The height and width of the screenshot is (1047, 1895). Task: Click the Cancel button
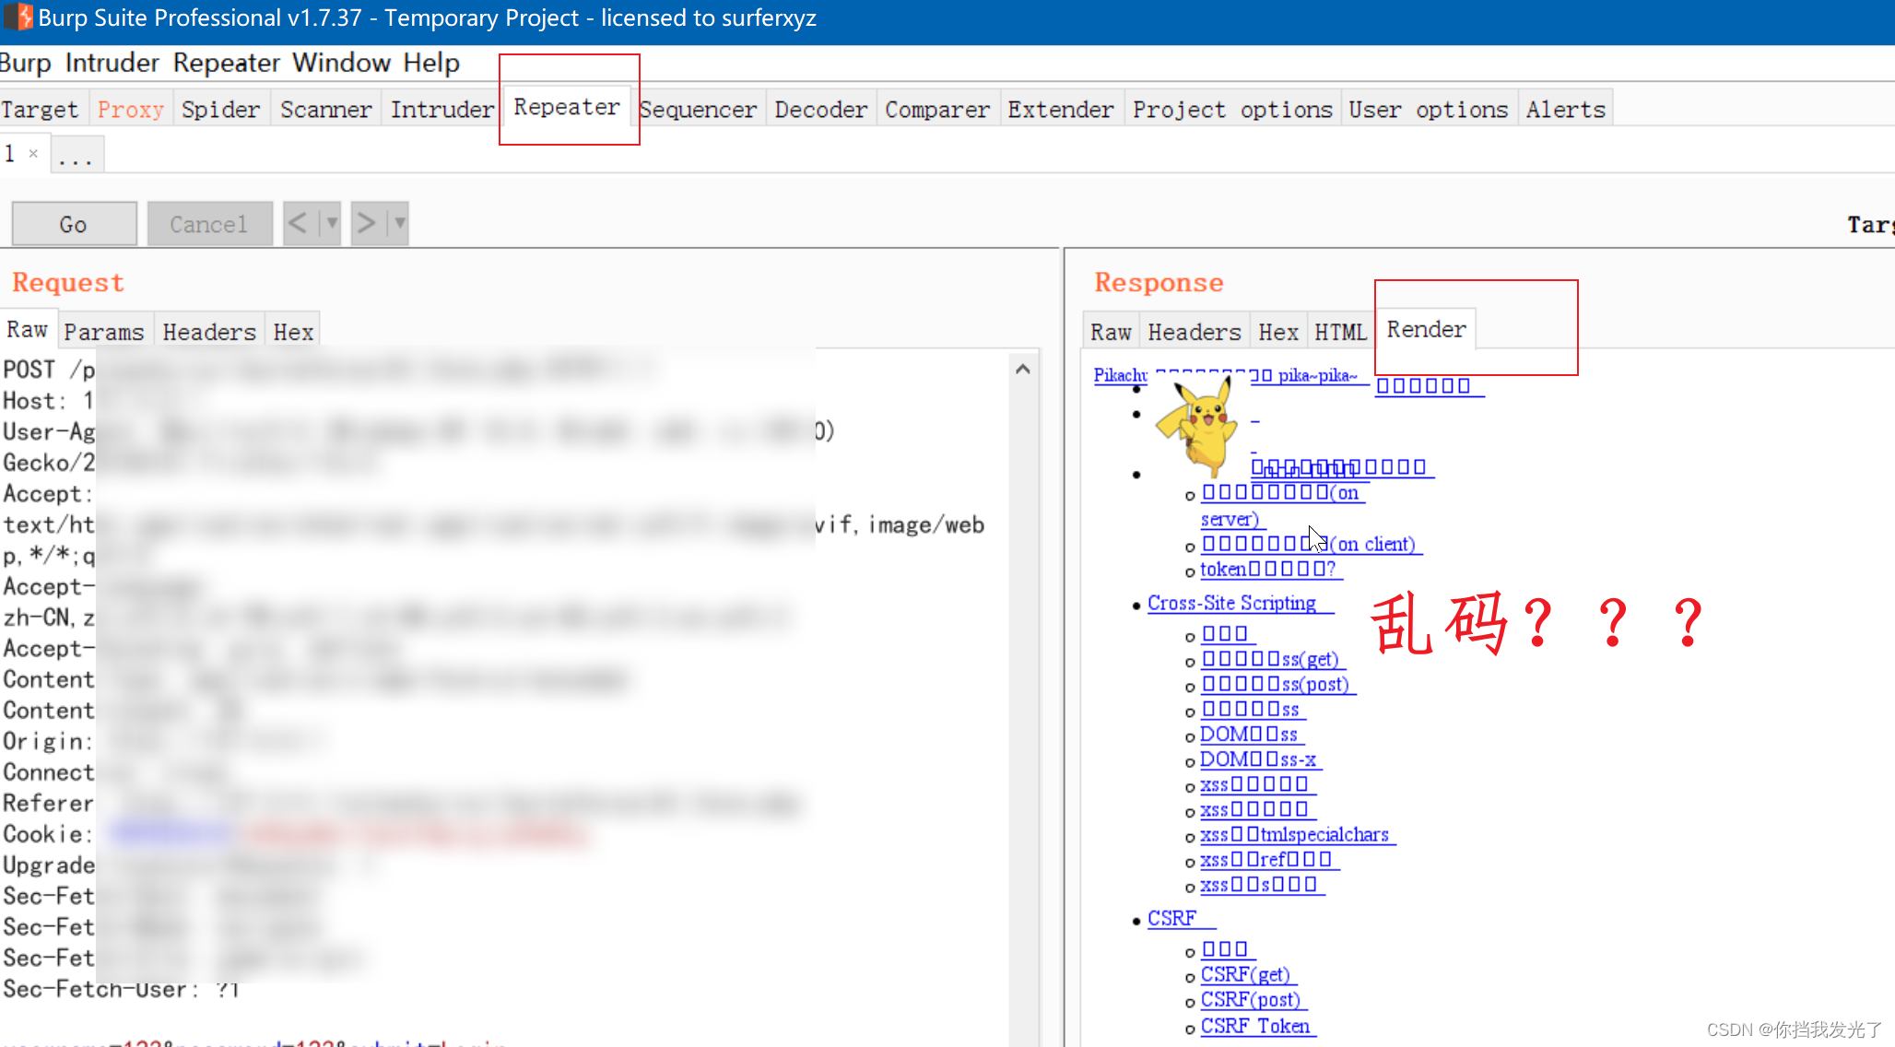coord(209,223)
